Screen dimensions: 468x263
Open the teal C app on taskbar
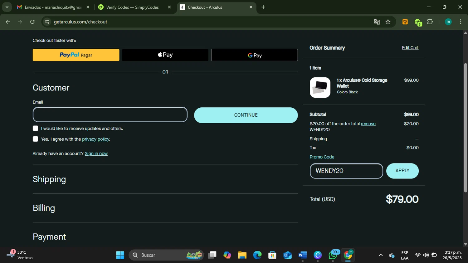[x=318, y=255]
